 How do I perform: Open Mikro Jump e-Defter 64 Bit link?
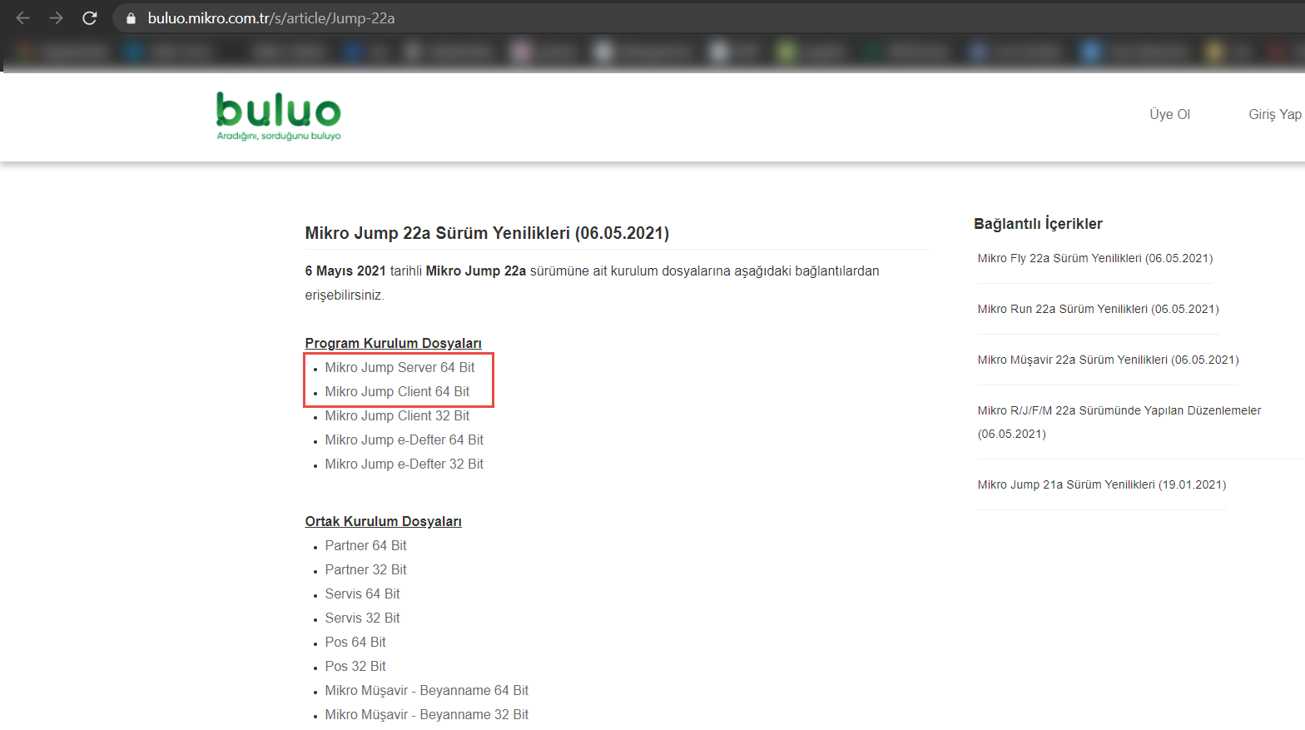click(x=404, y=439)
